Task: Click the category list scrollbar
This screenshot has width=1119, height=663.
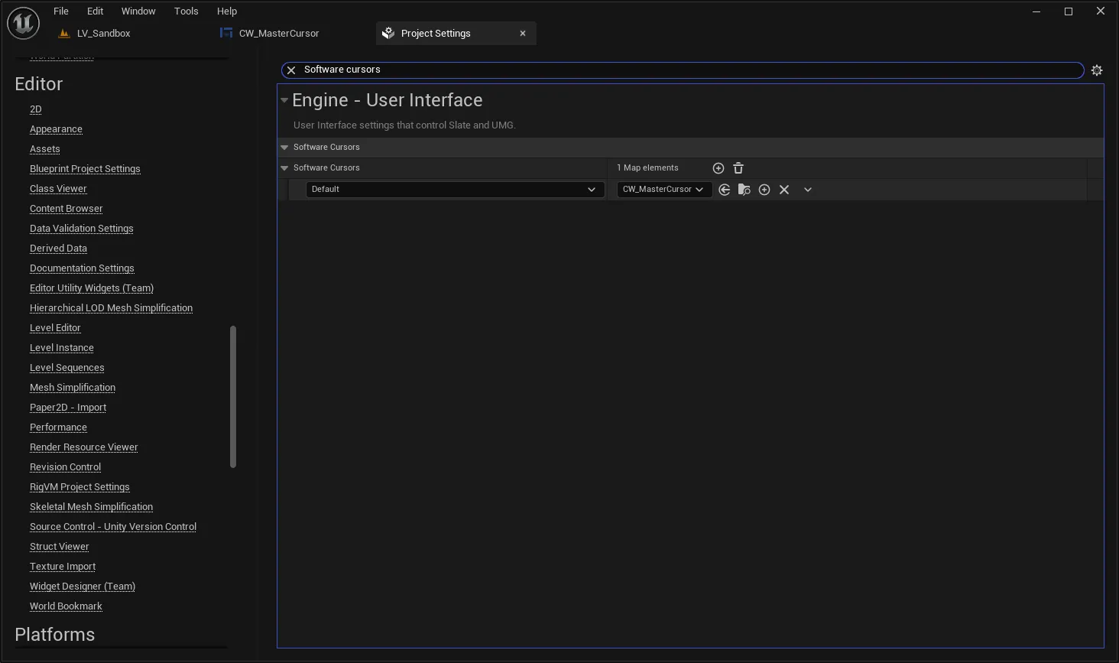Action: [233, 396]
